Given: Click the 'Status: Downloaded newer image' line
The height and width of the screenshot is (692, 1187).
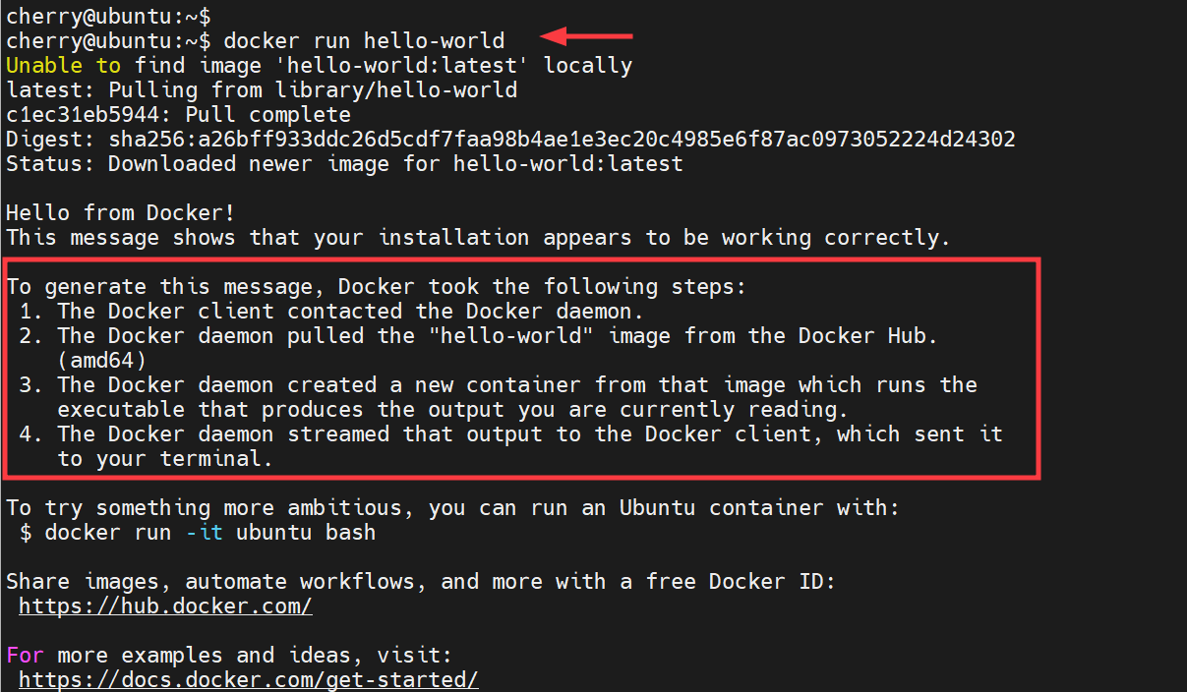Looking at the screenshot, I should click(343, 163).
